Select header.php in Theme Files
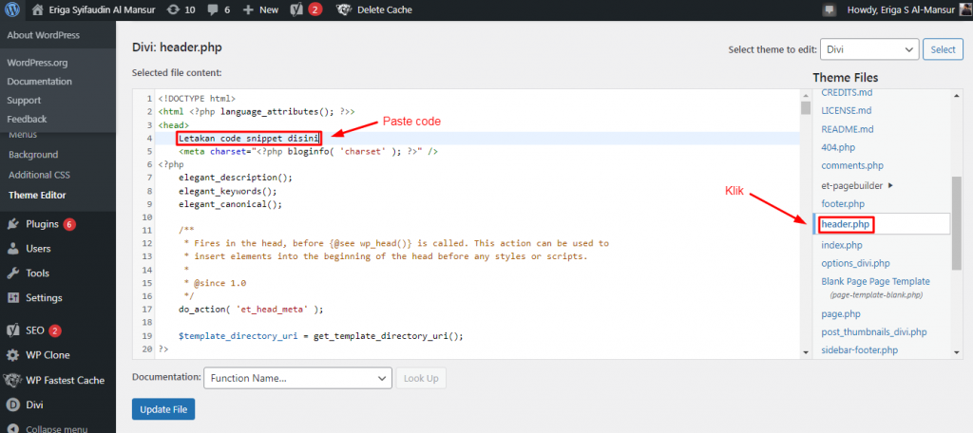The height and width of the screenshot is (433, 973). (845, 224)
